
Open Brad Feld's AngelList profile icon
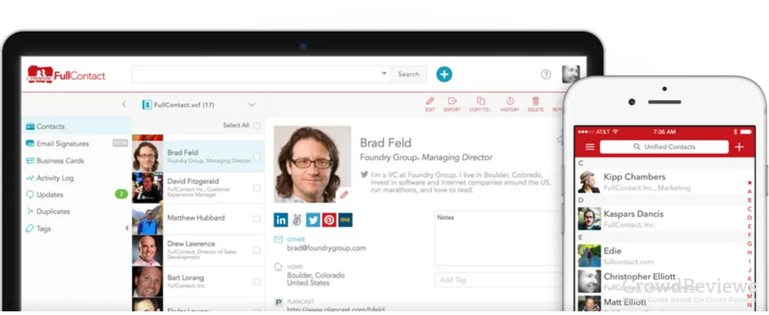point(297,220)
